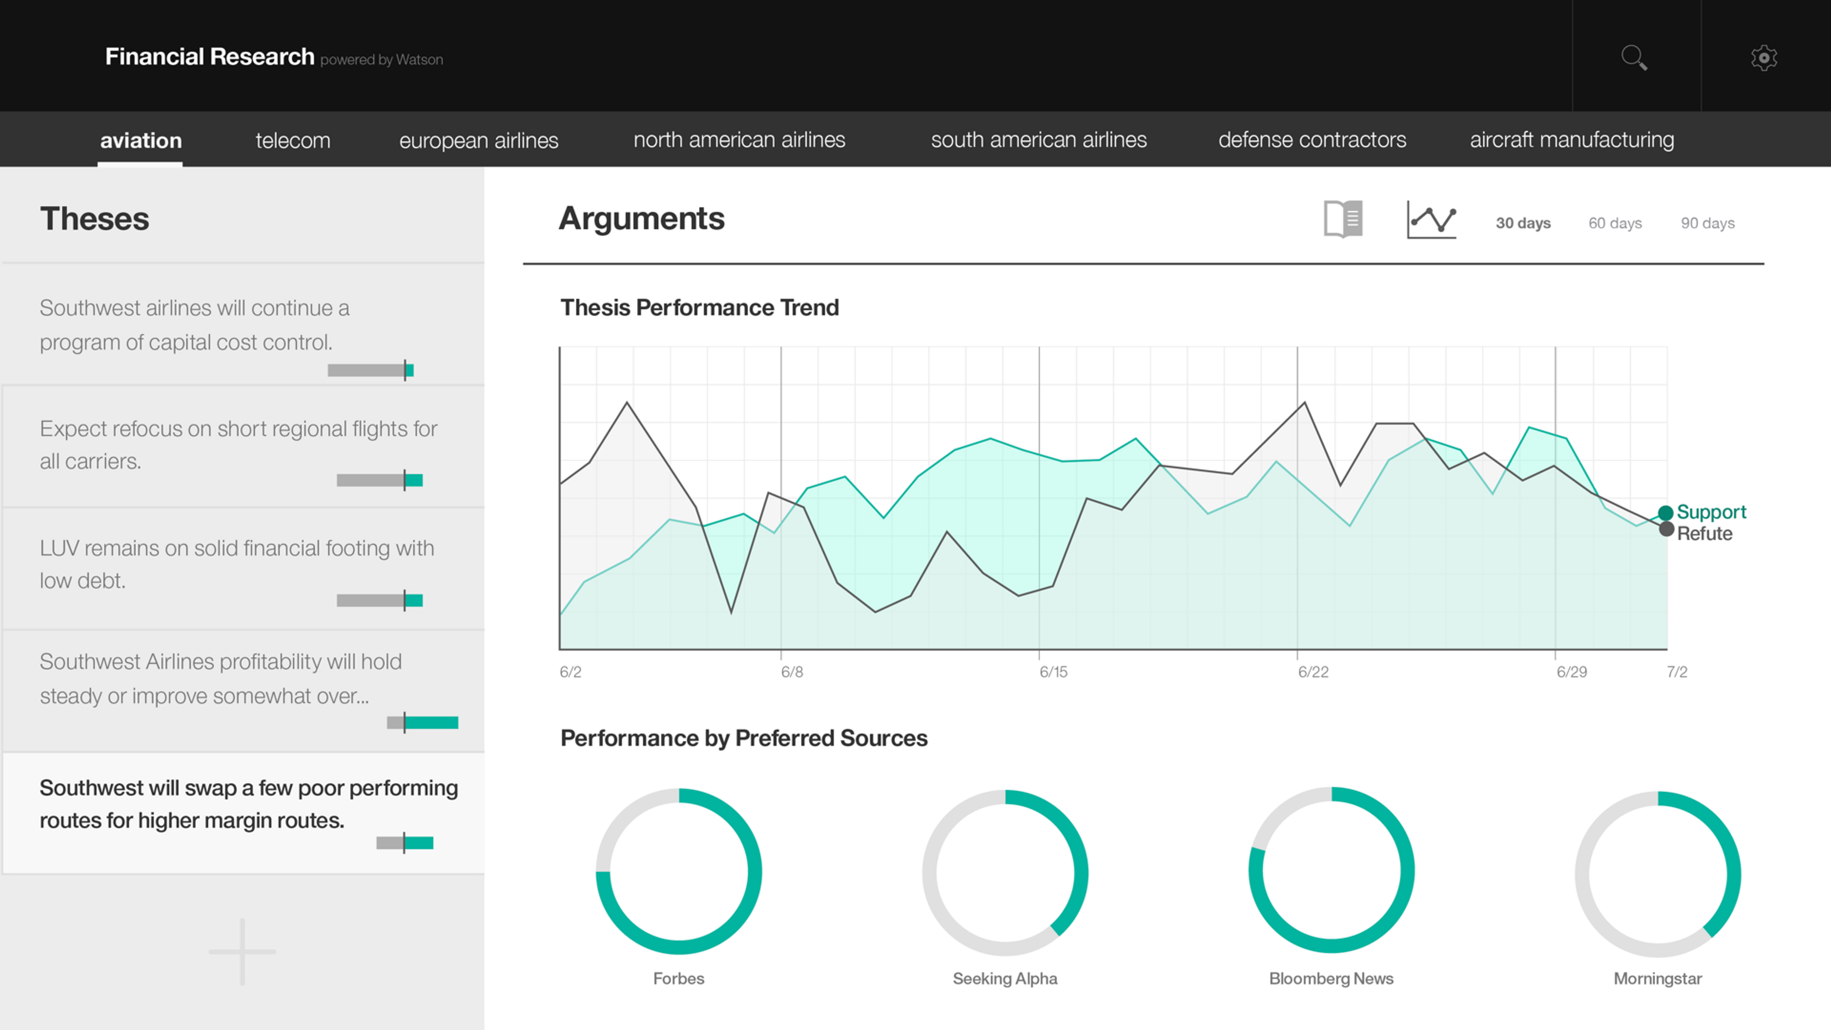The image size is (1831, 1030).
Task: Click the Refute legend label
Action: [1705, 533]
